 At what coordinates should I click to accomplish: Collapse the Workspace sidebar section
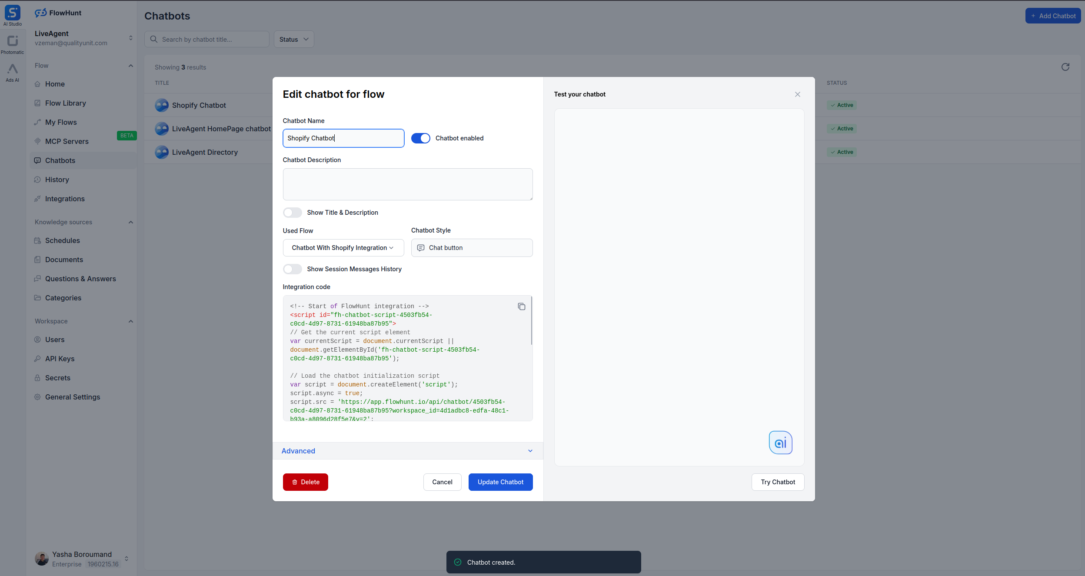click(x=131, y=321)
